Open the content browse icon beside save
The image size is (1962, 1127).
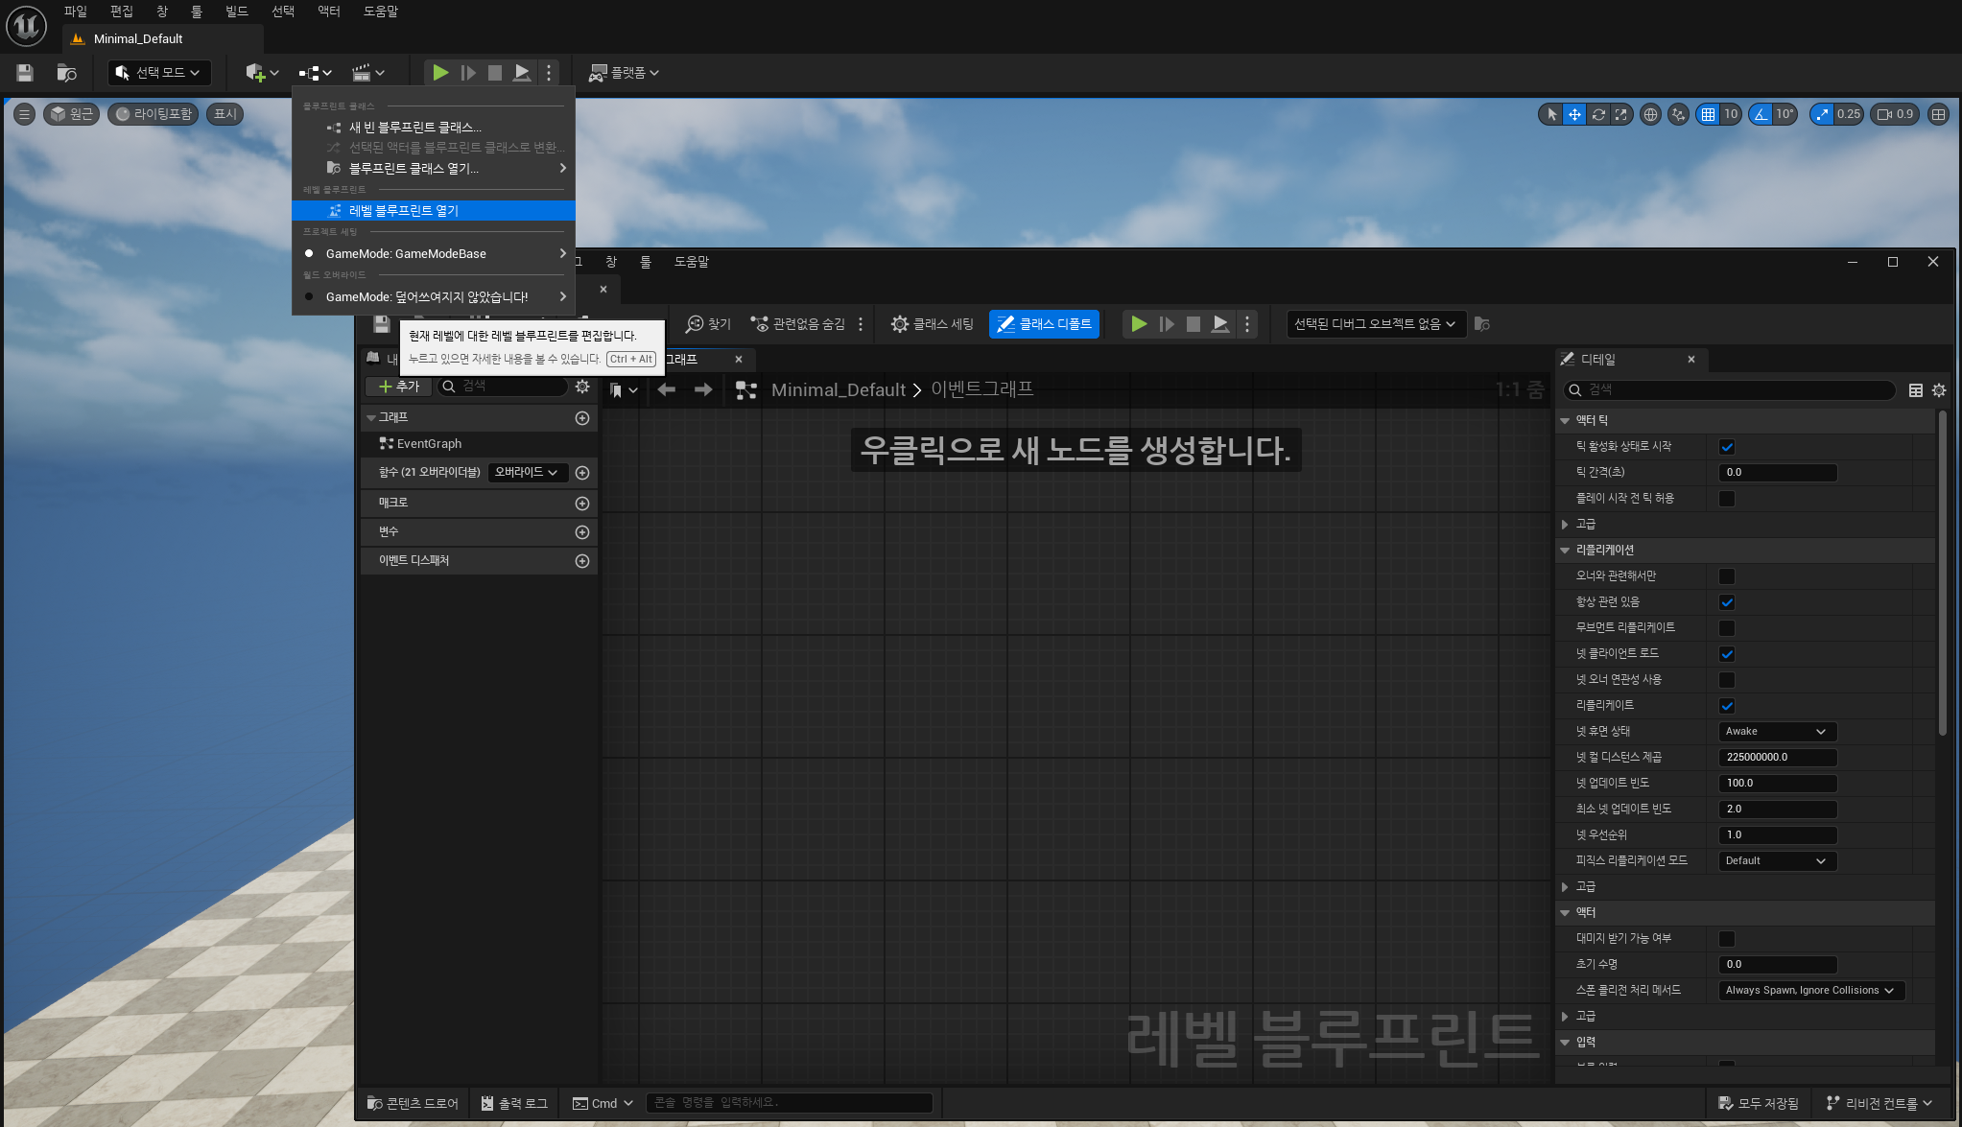[x=66, y=73]
